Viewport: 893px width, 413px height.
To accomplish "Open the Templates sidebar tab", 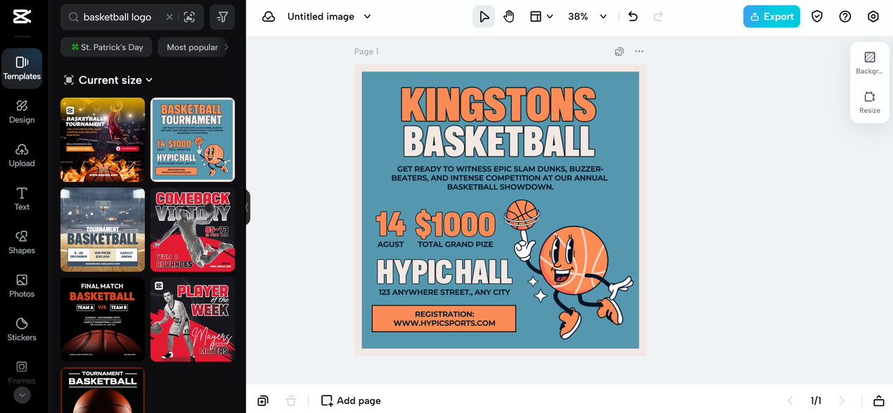I will pos(22,68).
